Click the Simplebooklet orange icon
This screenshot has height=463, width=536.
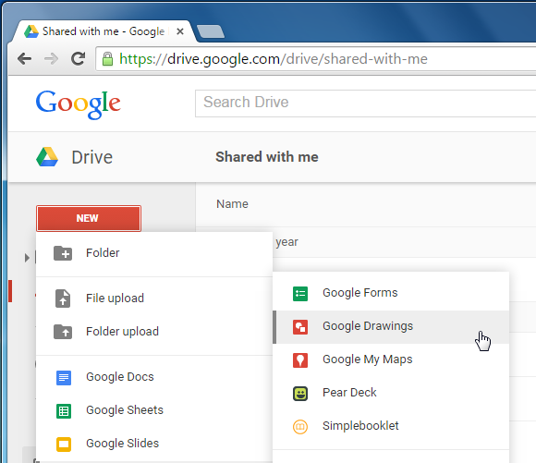300,426
